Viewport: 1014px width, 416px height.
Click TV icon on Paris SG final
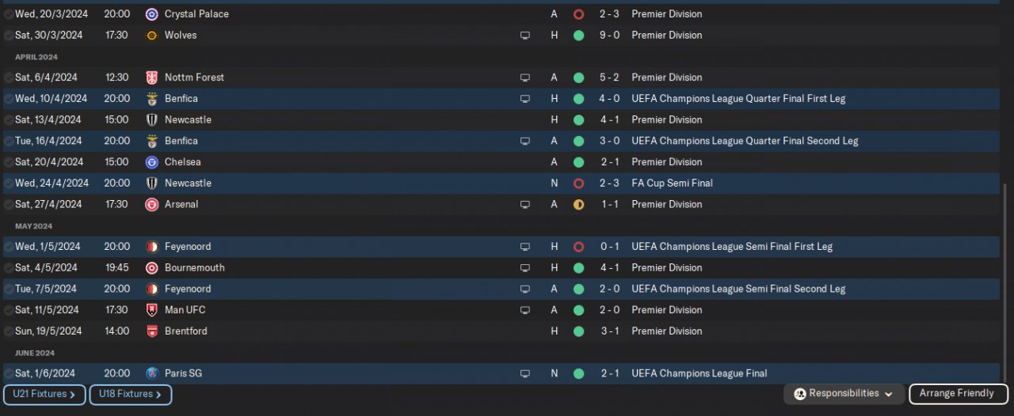(524, 373)
